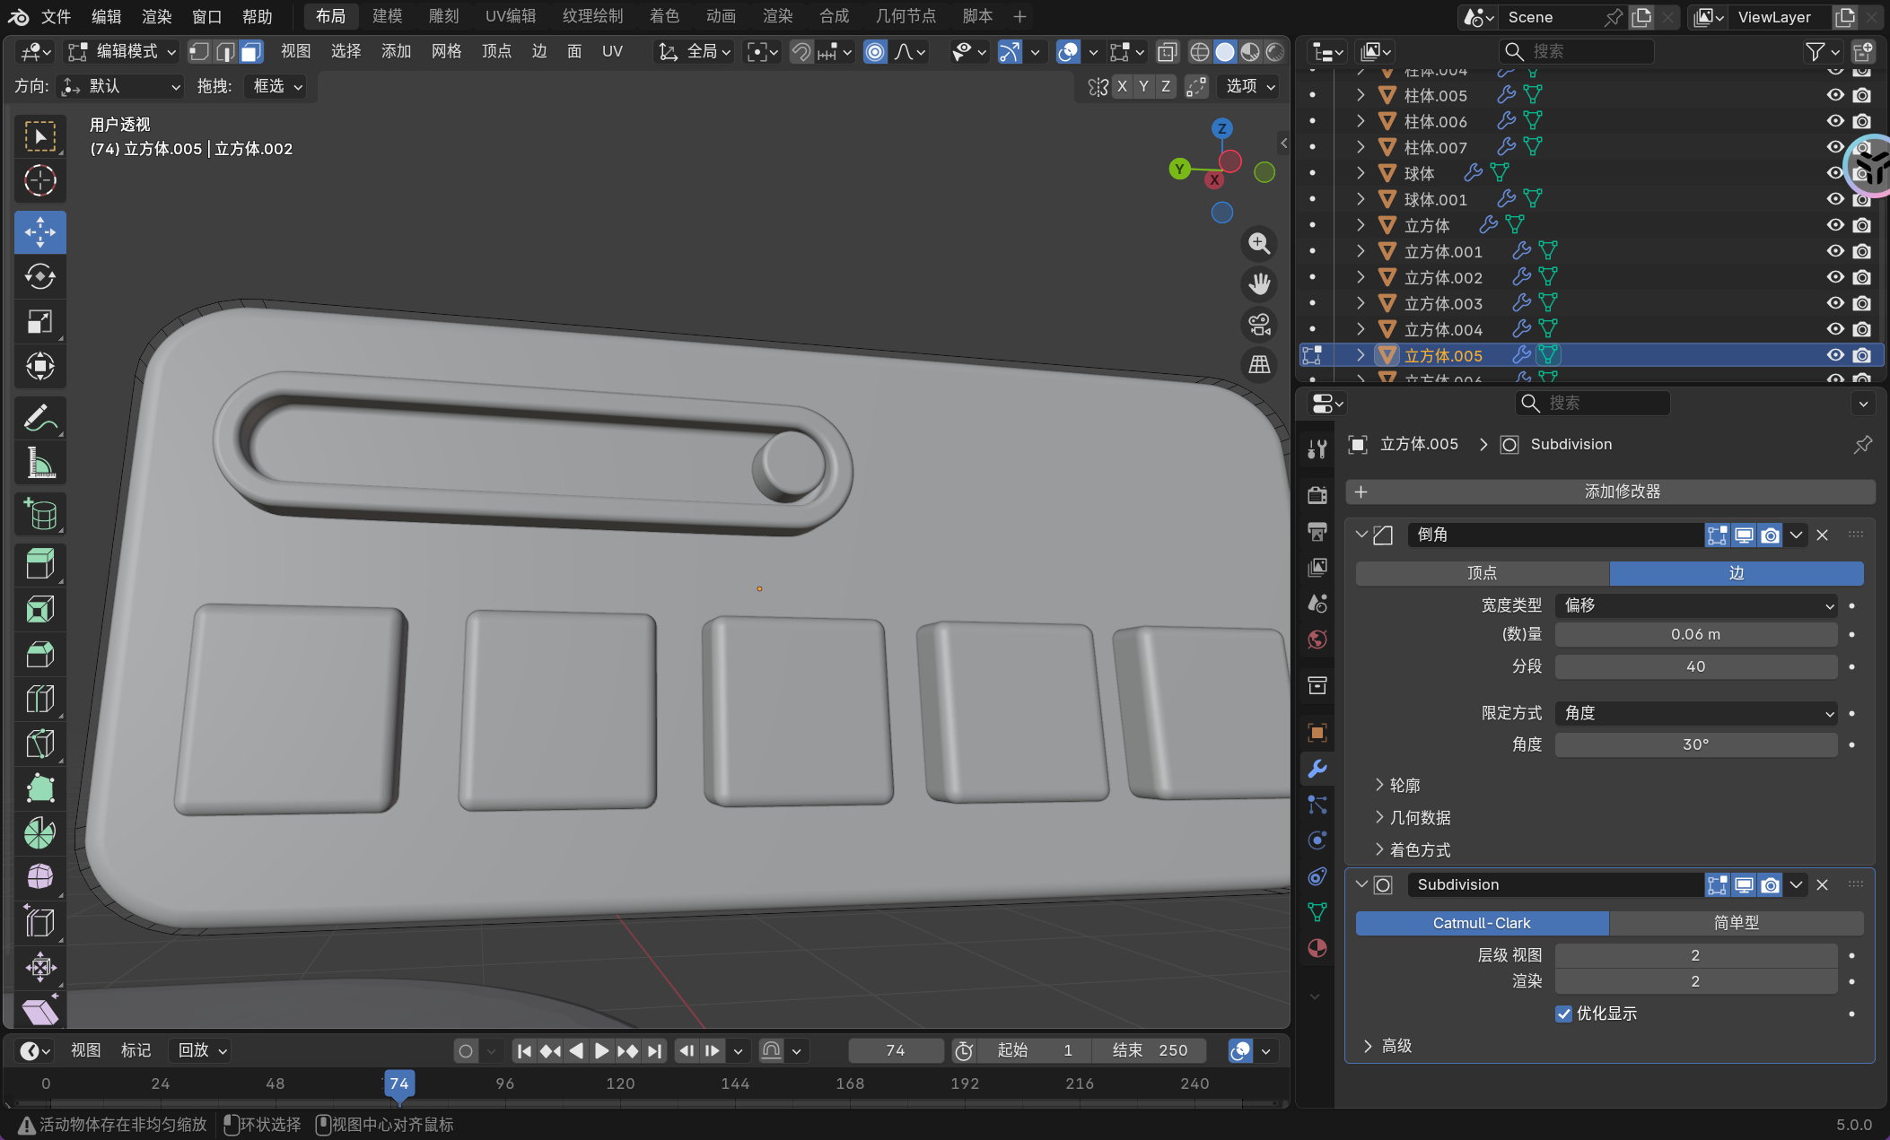
Task: Select the 简单型 subdivision option
Action: coord(1736,923)
